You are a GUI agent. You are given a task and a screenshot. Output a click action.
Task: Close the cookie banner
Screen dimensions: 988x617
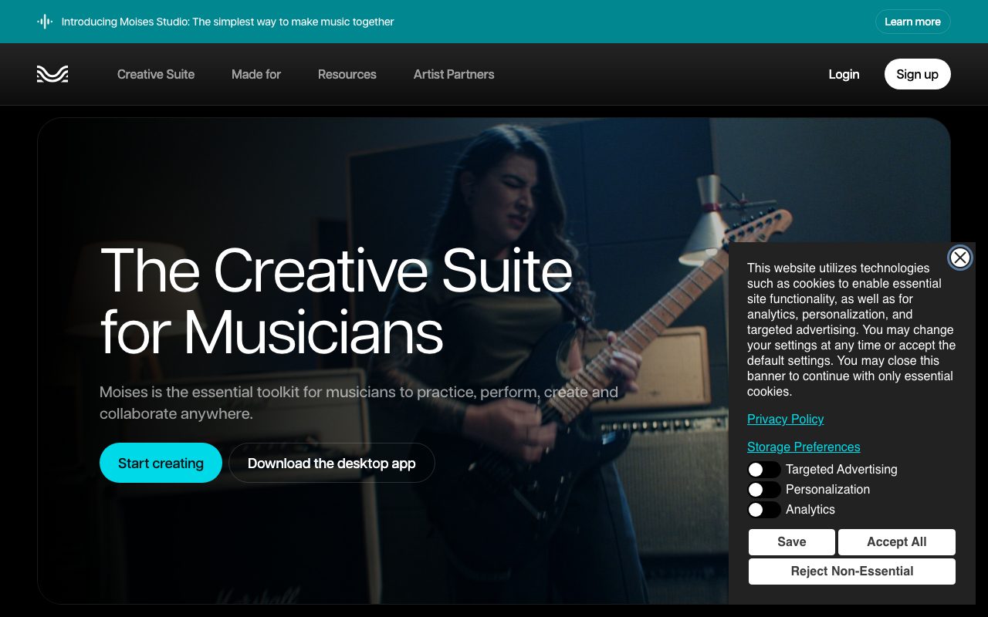[959, 258]
